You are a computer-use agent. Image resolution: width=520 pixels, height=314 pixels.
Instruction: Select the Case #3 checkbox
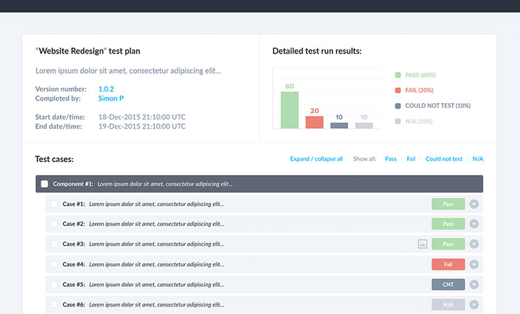pos(54,244)
